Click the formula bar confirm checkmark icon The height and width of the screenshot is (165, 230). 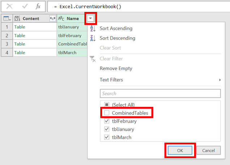(x=24, y=6)
